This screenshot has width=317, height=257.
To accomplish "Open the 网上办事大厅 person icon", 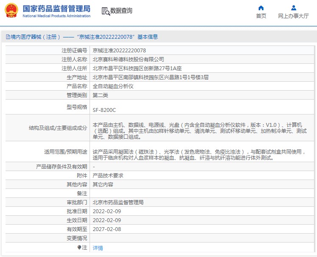I will (x=294, y=8).
